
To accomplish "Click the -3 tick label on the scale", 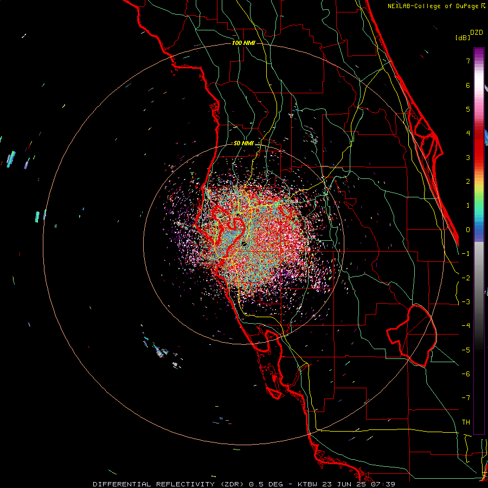I will point(466,302).
